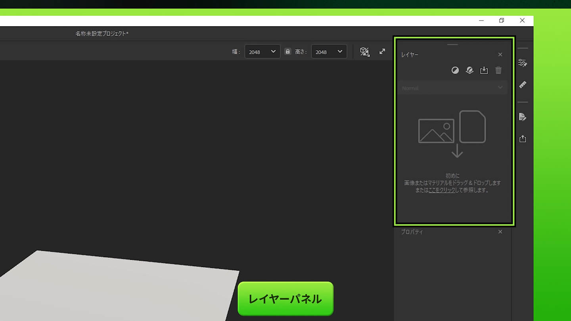571x321 pixels.
Task: Switch the 3D/2D viewport display mode
Action: click(365, 52)
